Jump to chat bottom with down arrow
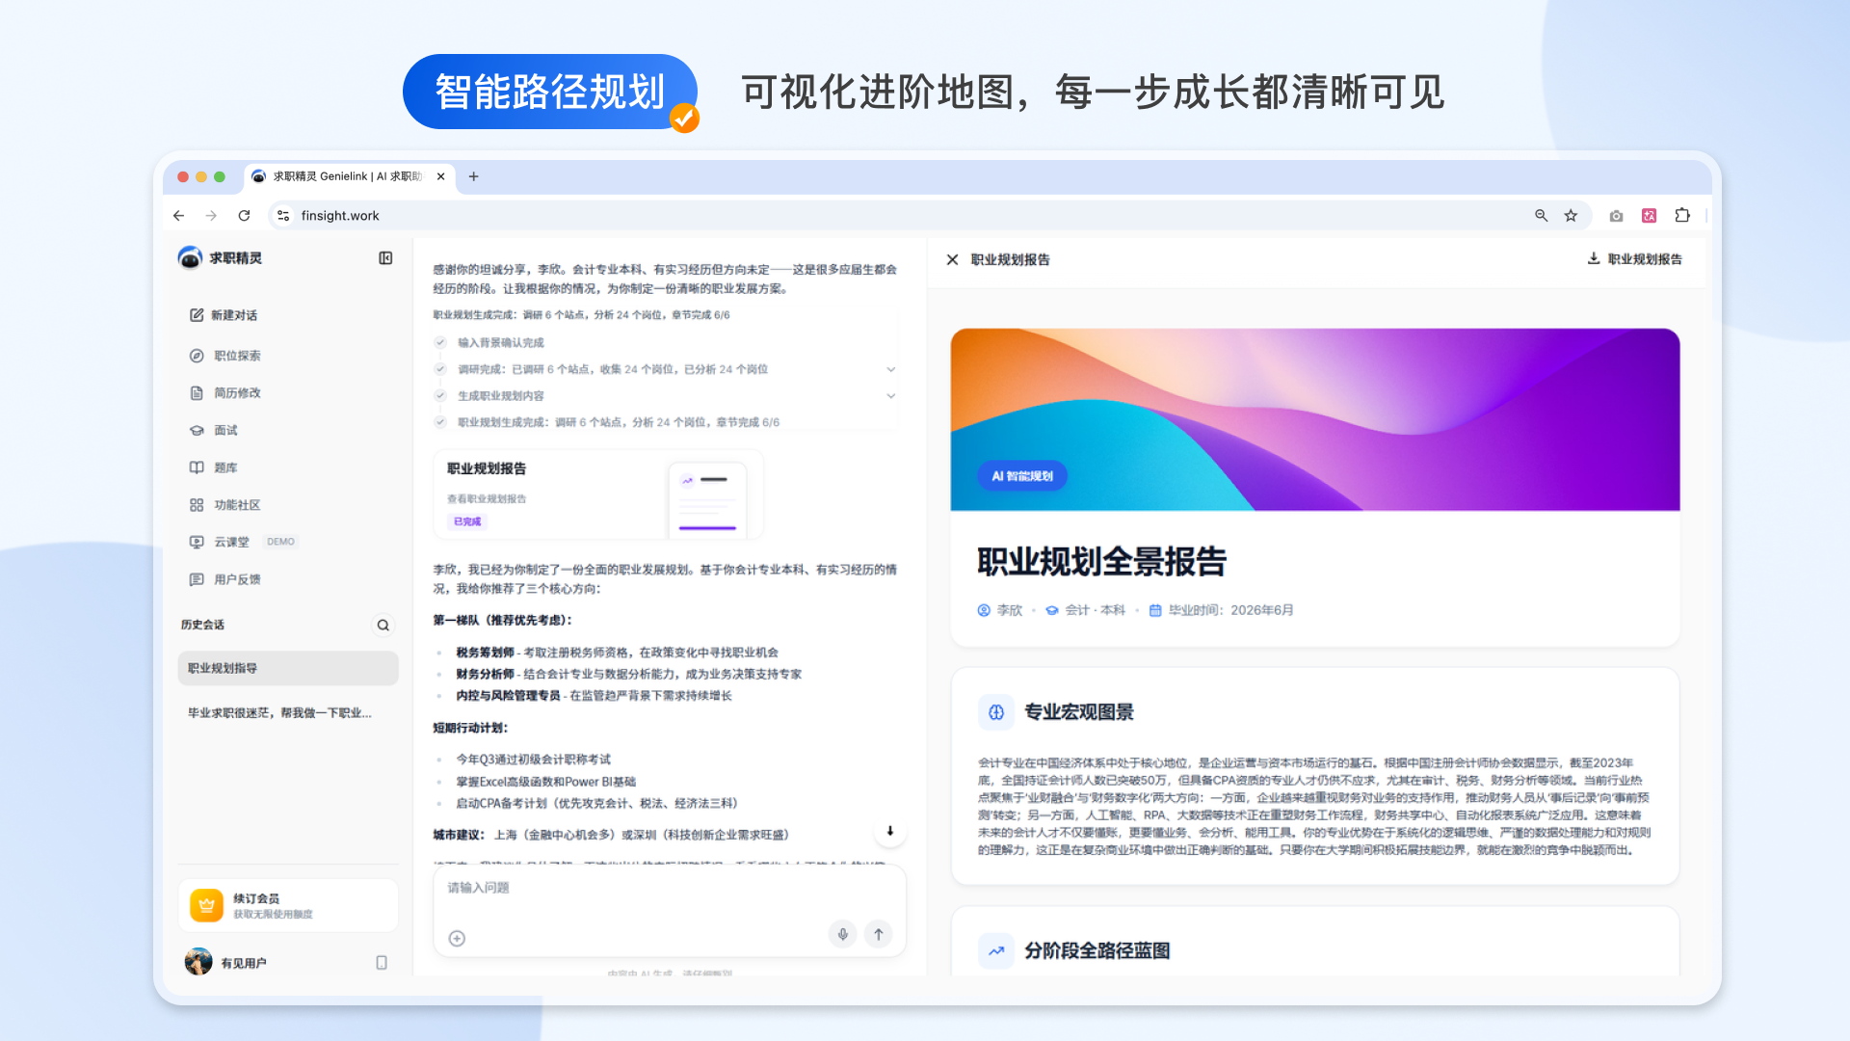This screenshot has height=1041, width=1850. click(x=890, y=831)
